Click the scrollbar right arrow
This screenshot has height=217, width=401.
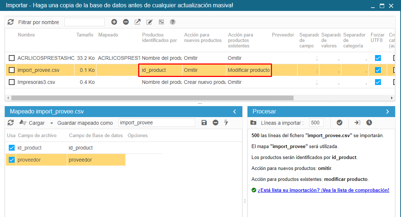click(x=391, y=98)
